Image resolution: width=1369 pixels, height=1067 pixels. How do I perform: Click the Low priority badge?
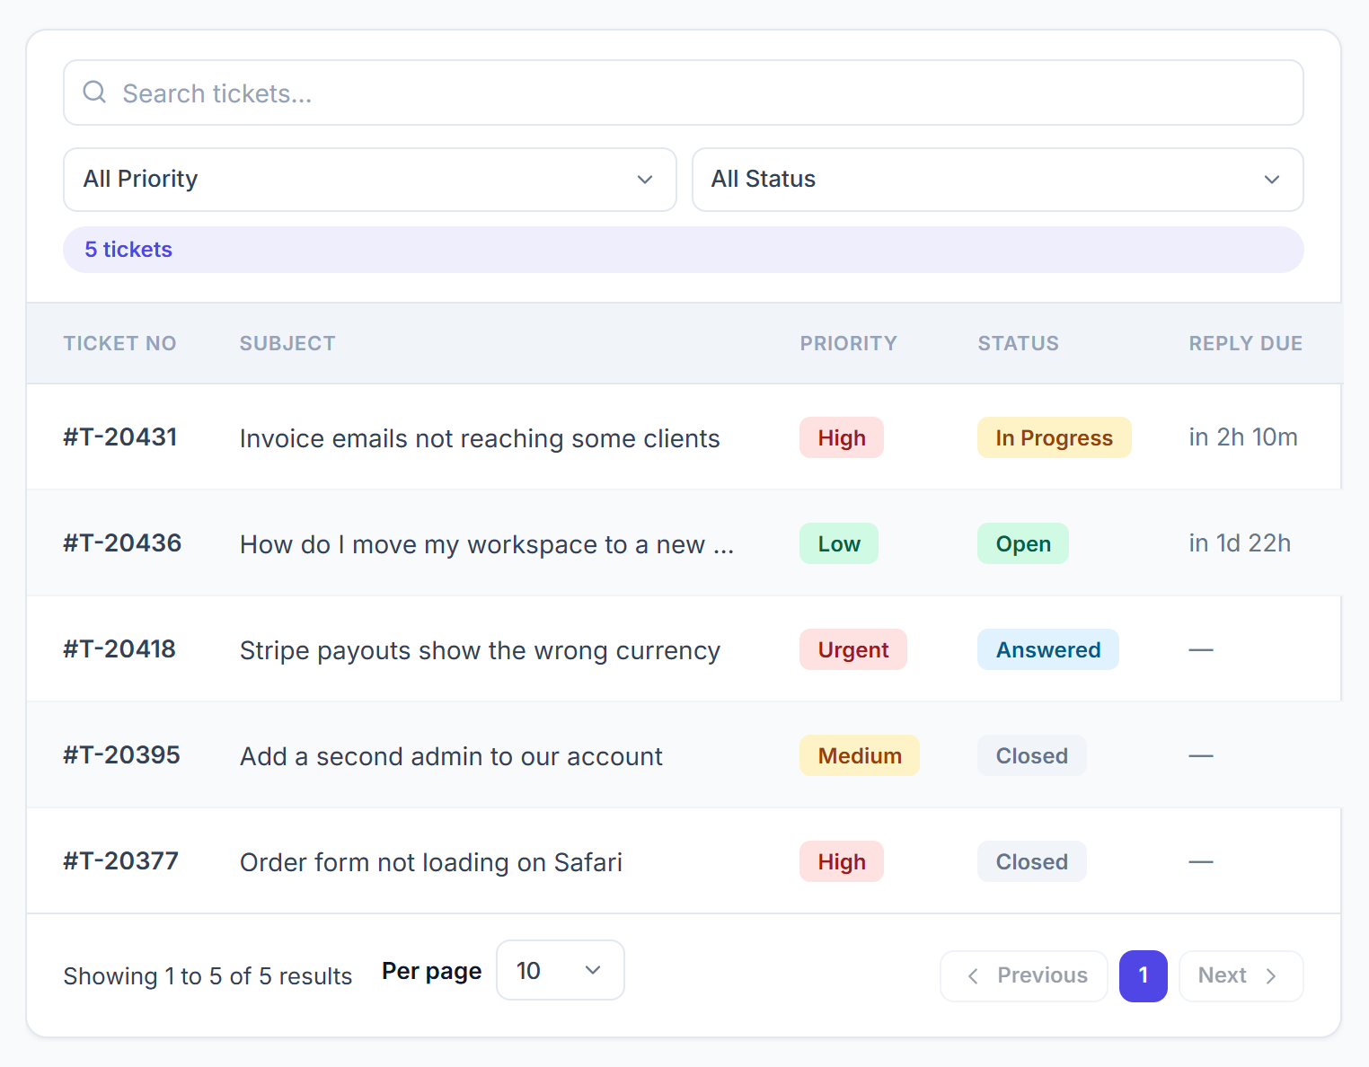click(x=839, y=543)
